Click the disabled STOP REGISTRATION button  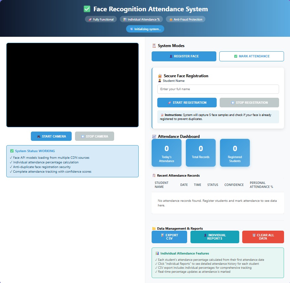pyautogui.click(x=249, y=102)
